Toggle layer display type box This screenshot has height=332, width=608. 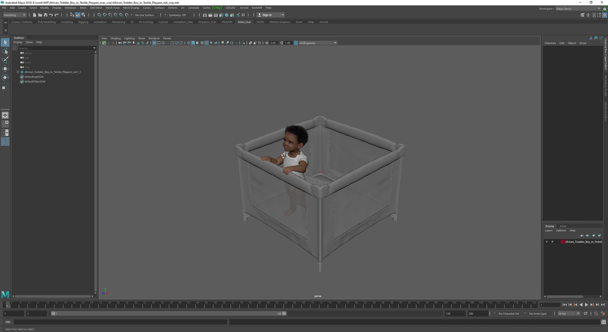pos(558,242)
